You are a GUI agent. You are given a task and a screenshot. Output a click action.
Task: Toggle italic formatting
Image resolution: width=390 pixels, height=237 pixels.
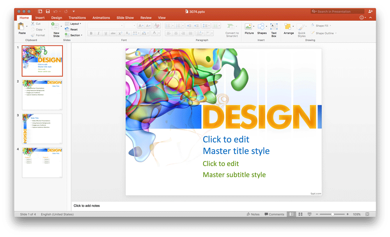point(98,33)
